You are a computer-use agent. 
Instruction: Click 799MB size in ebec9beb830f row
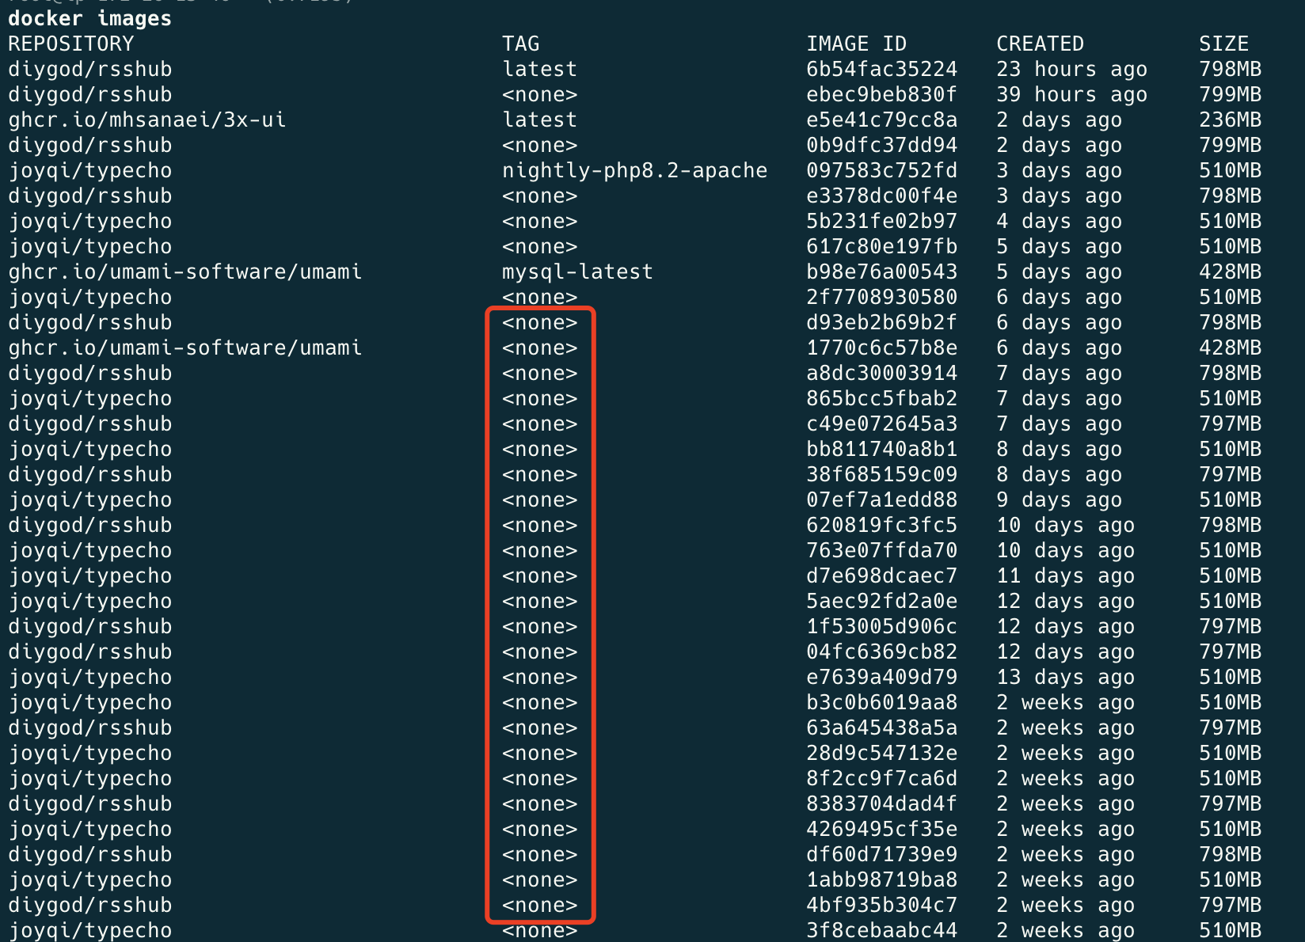point(1230,94)
